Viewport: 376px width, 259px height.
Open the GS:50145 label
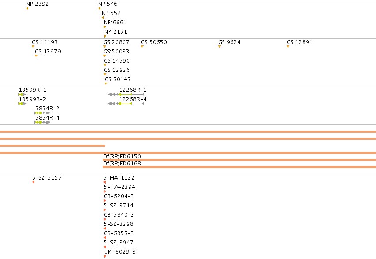click(118, 79)
